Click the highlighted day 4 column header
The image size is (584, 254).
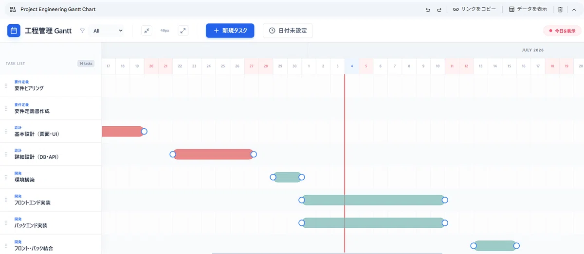(x=352, y=66)
